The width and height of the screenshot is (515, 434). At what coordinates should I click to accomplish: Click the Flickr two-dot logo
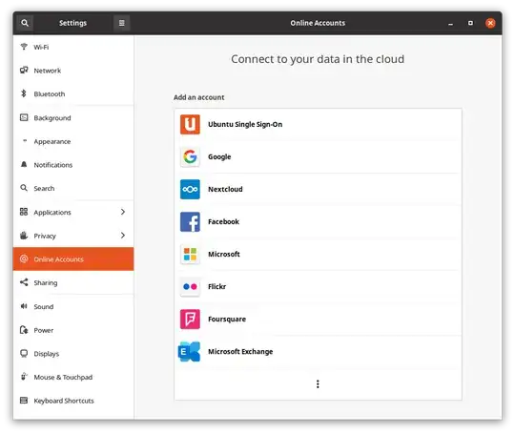click(190, 287)
